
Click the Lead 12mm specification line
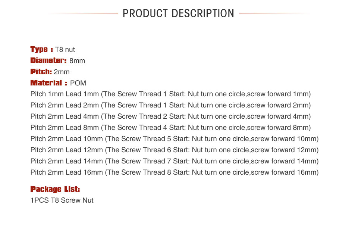175,150
